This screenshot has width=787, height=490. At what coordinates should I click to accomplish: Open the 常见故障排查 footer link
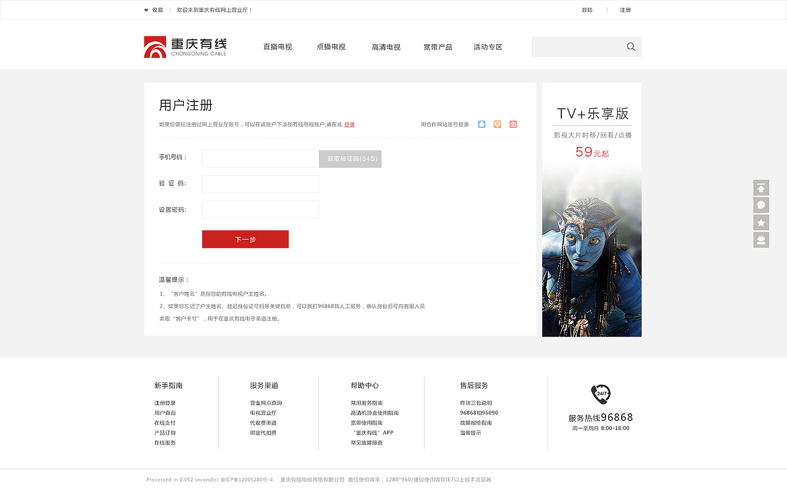pos(366,443)
